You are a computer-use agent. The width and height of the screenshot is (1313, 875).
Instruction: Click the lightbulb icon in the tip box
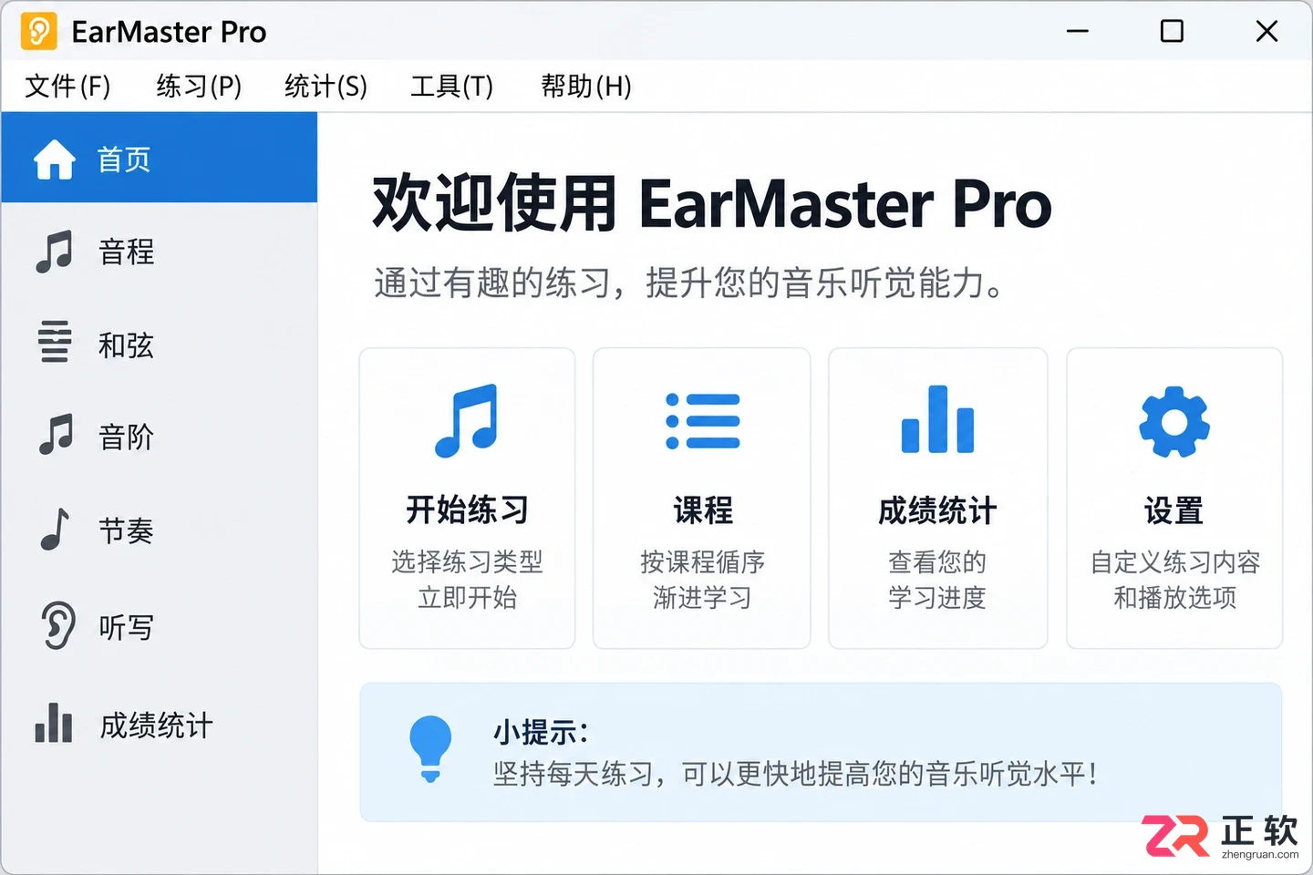(x=430, y=749)
